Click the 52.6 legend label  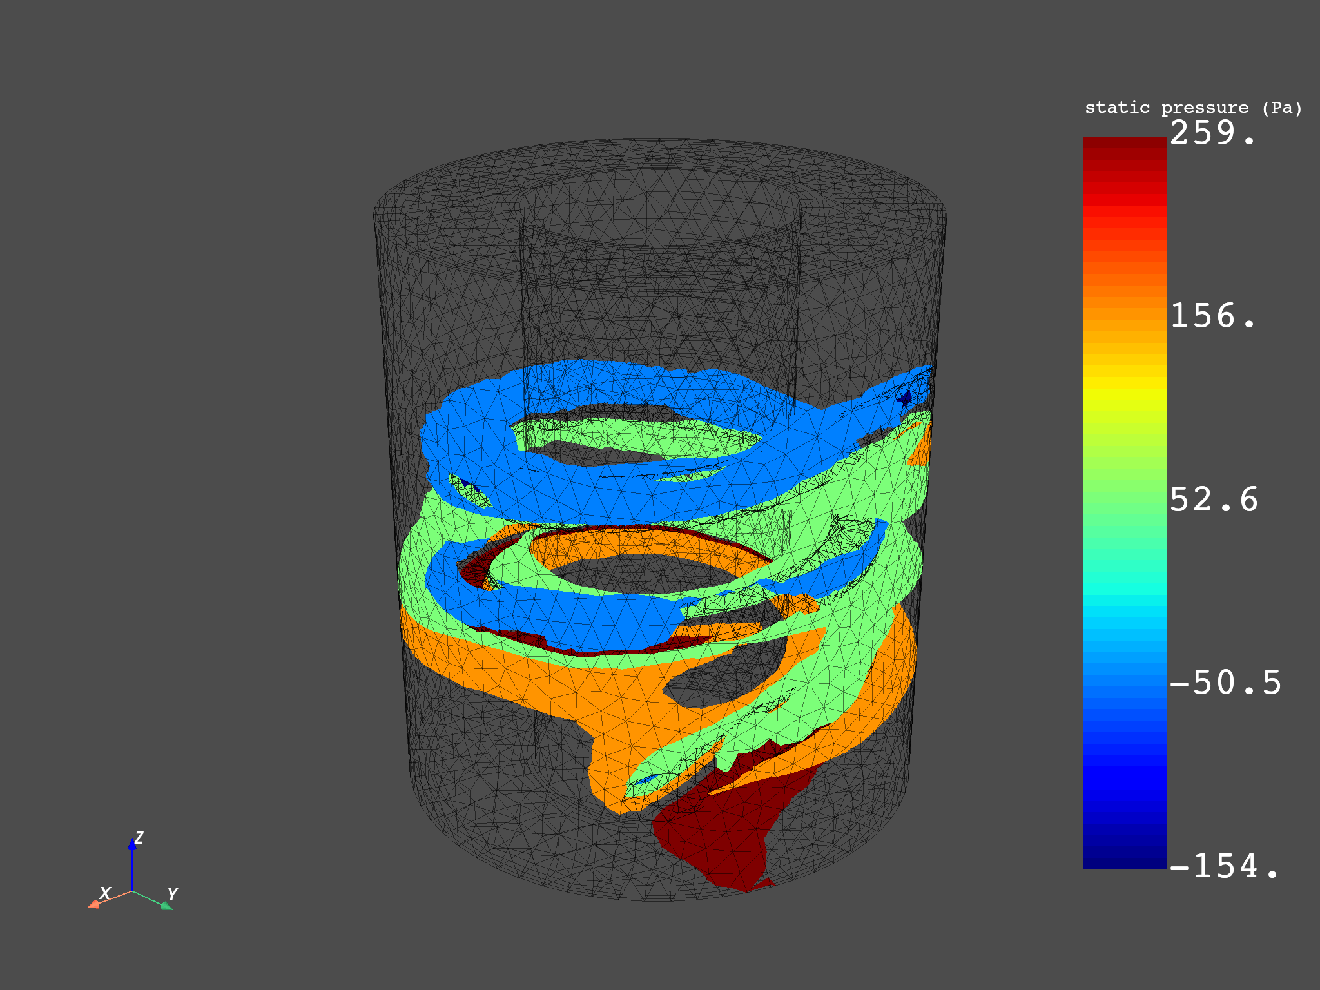[1214, 500]
